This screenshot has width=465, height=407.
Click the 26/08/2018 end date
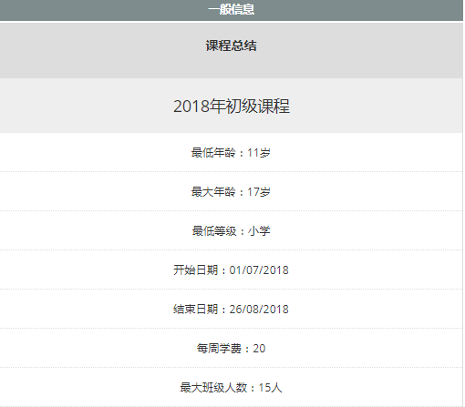259,310
